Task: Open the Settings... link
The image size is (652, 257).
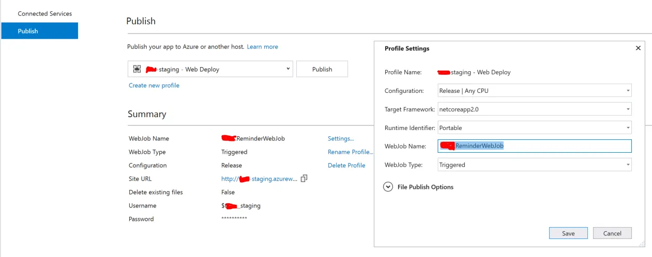Action: [x=341, y=138]
